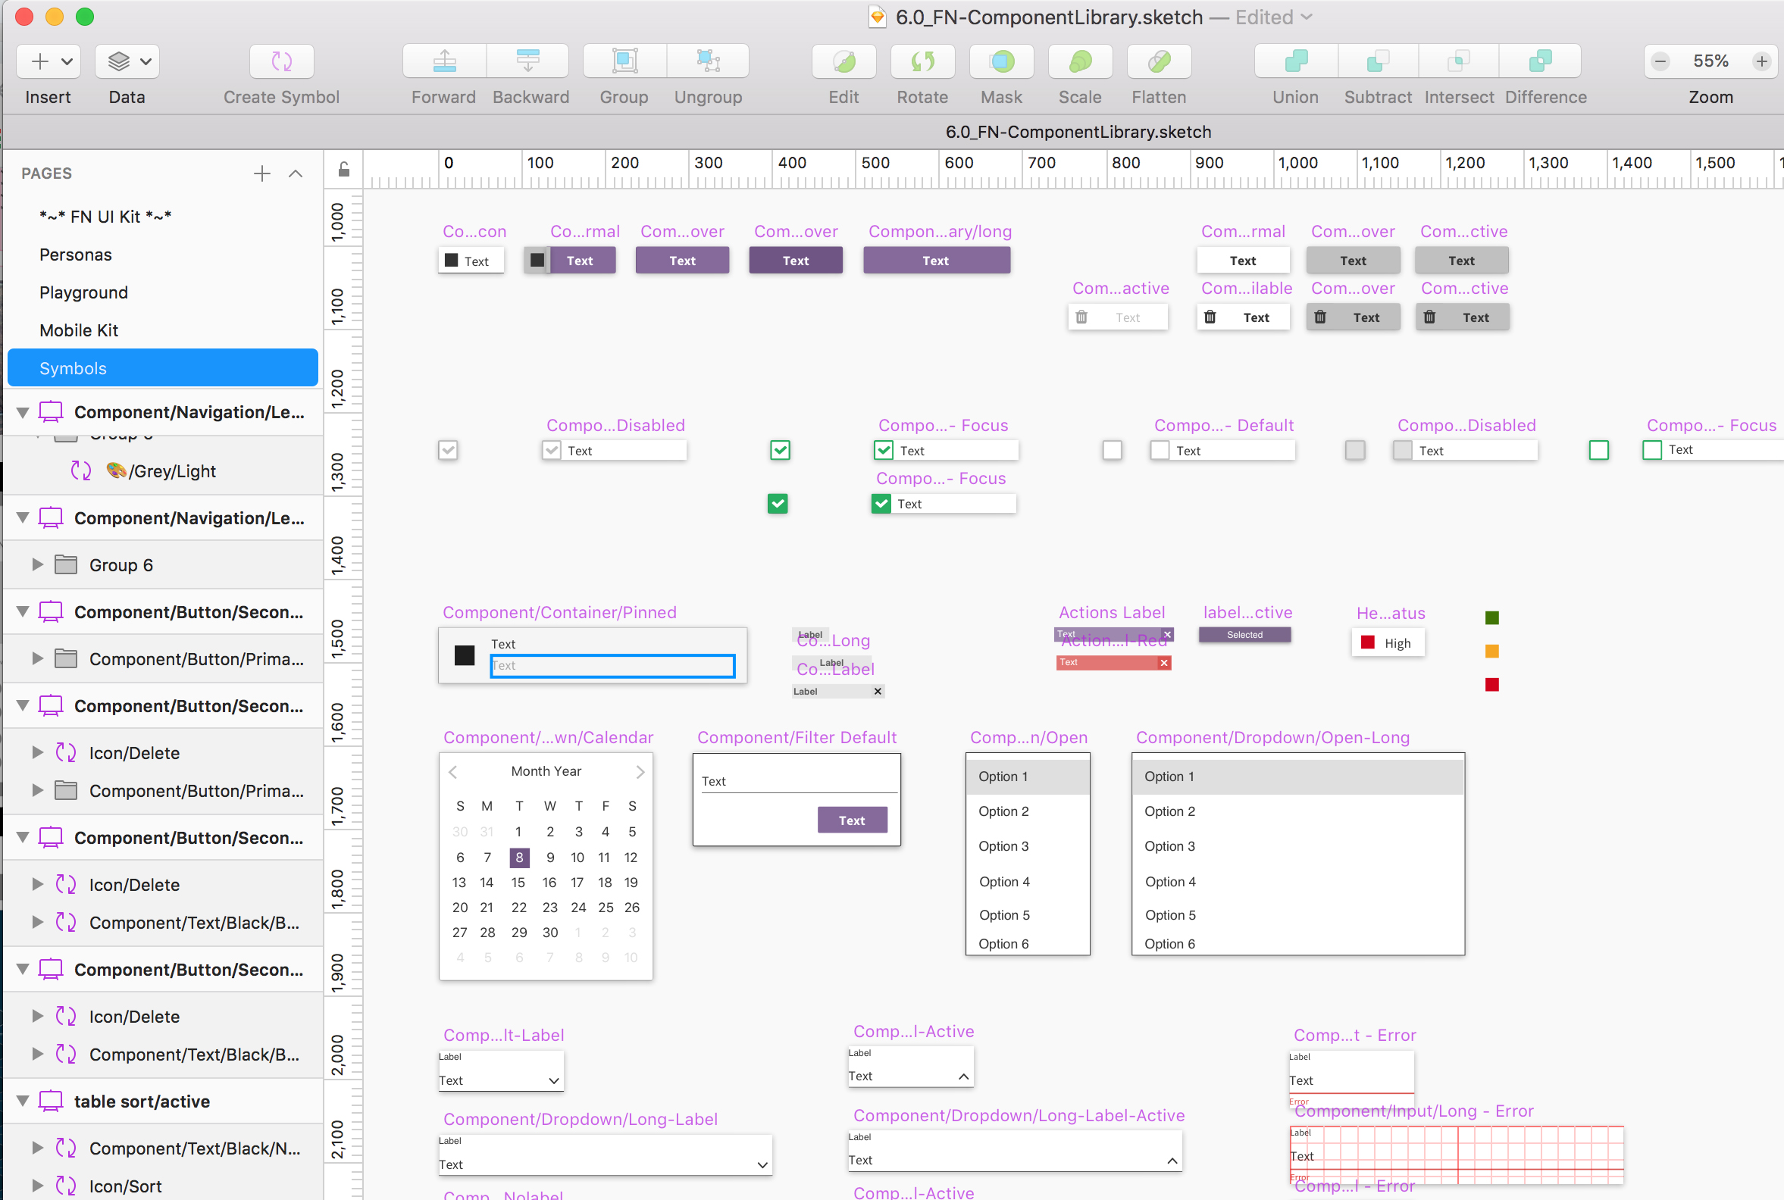Click the blue-outlined Text input in Pinned container
This screenshot has width=1784, height=1200.
612,666
